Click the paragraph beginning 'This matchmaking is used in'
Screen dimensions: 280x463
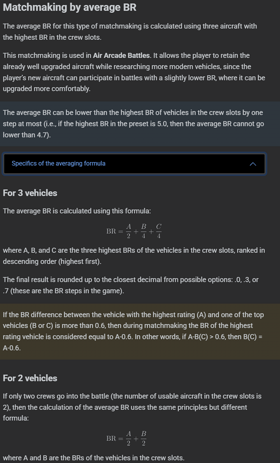134,72
